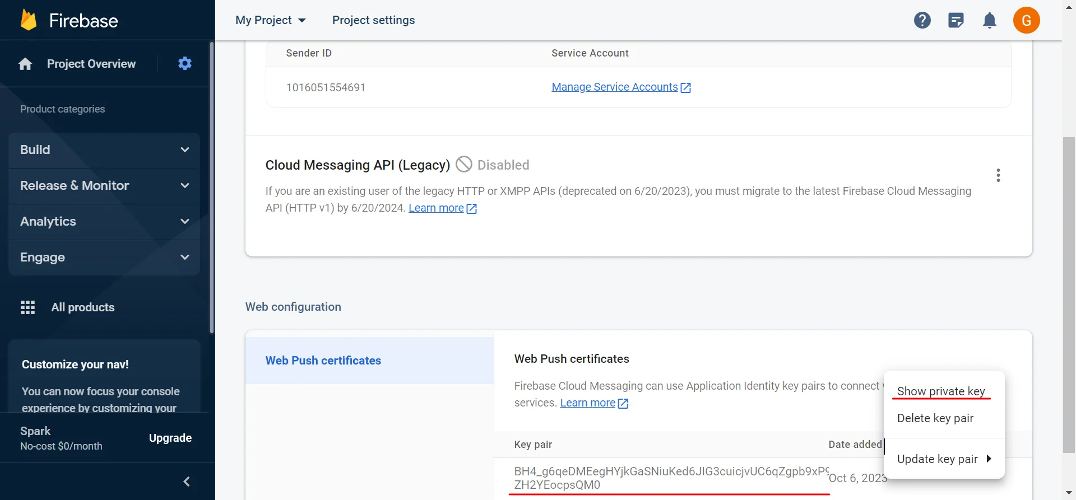Open the notifications bell
Viewport: 1076px width, 500px height.
point(990,20)
